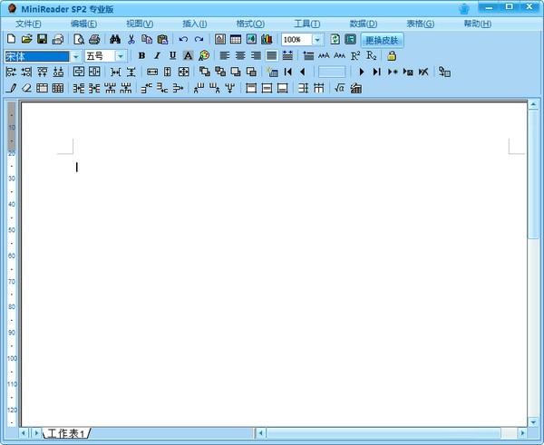Click the padlock lock icon
The height and width of the screenshot is (445, 544).
392,55
